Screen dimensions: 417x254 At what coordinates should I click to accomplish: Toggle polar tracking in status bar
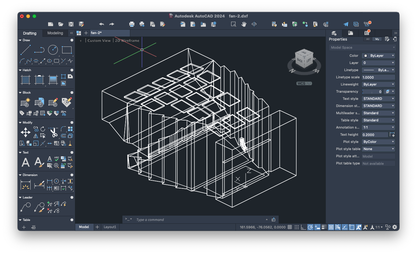tap(310, 227)
